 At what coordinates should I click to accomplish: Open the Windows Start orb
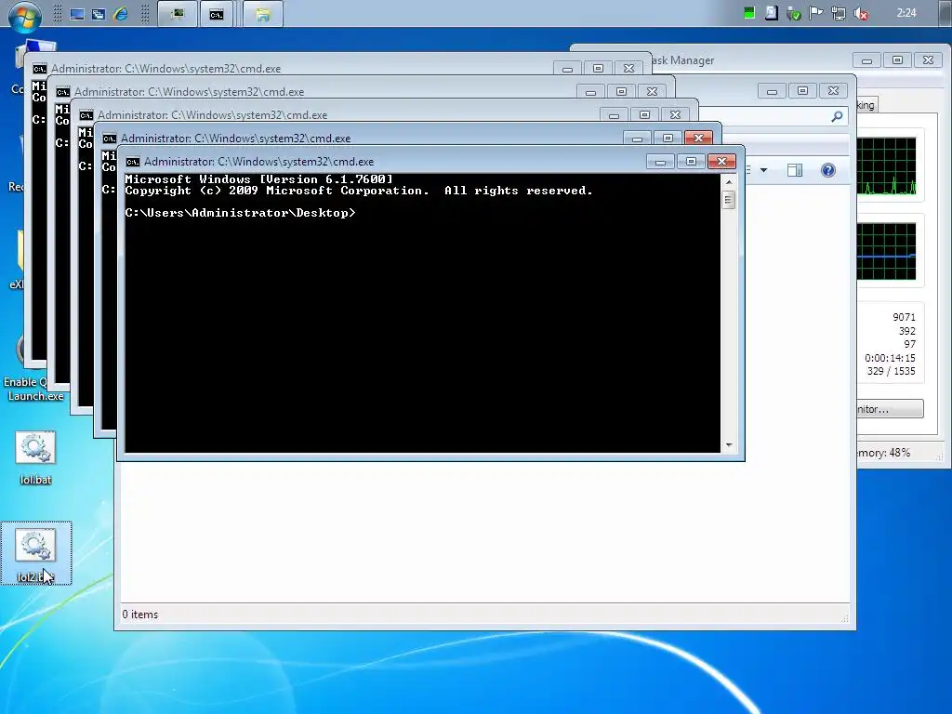[25, 15]
